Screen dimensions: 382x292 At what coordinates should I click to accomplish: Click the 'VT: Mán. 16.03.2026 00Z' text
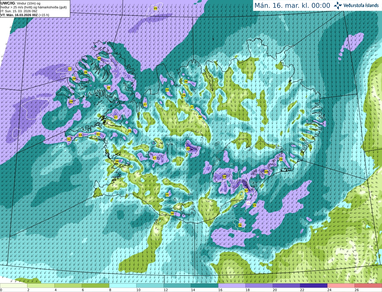click(19, 15)
